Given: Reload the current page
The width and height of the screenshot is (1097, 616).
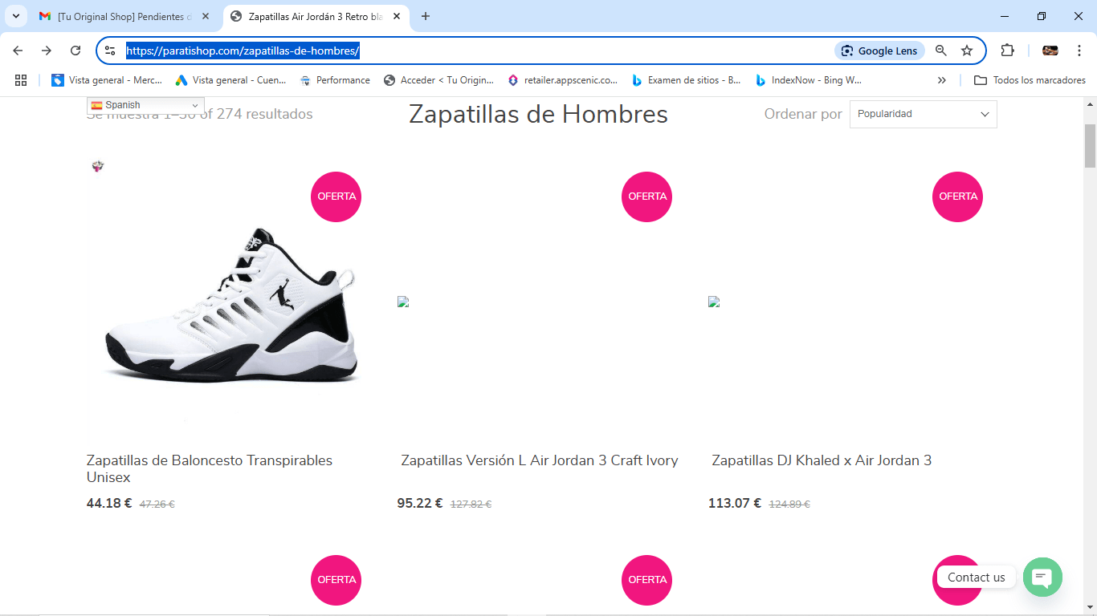Looking at the screenshot, I should click(75, 51).
